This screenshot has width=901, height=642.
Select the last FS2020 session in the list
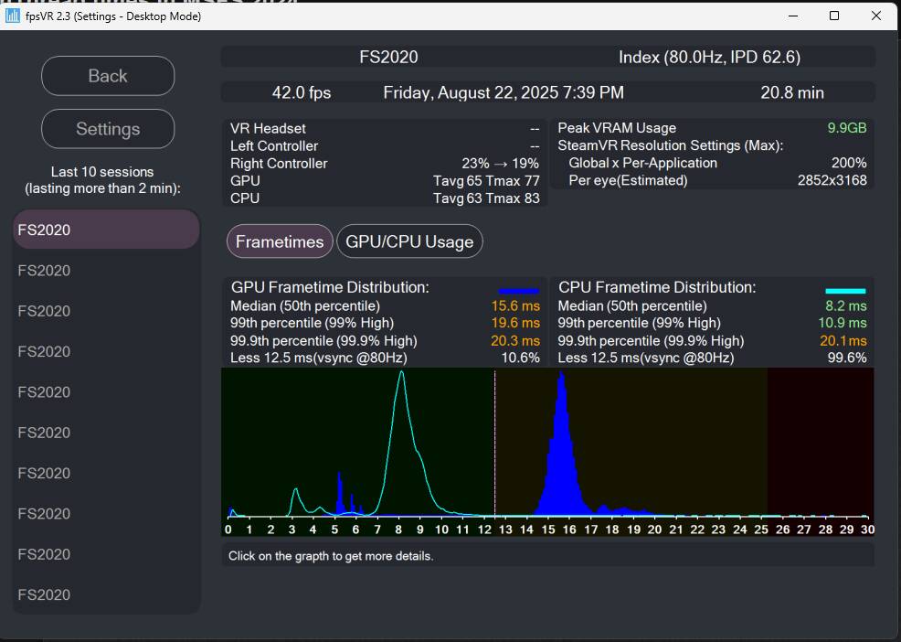pyautogui.click(x=106, y=594)
